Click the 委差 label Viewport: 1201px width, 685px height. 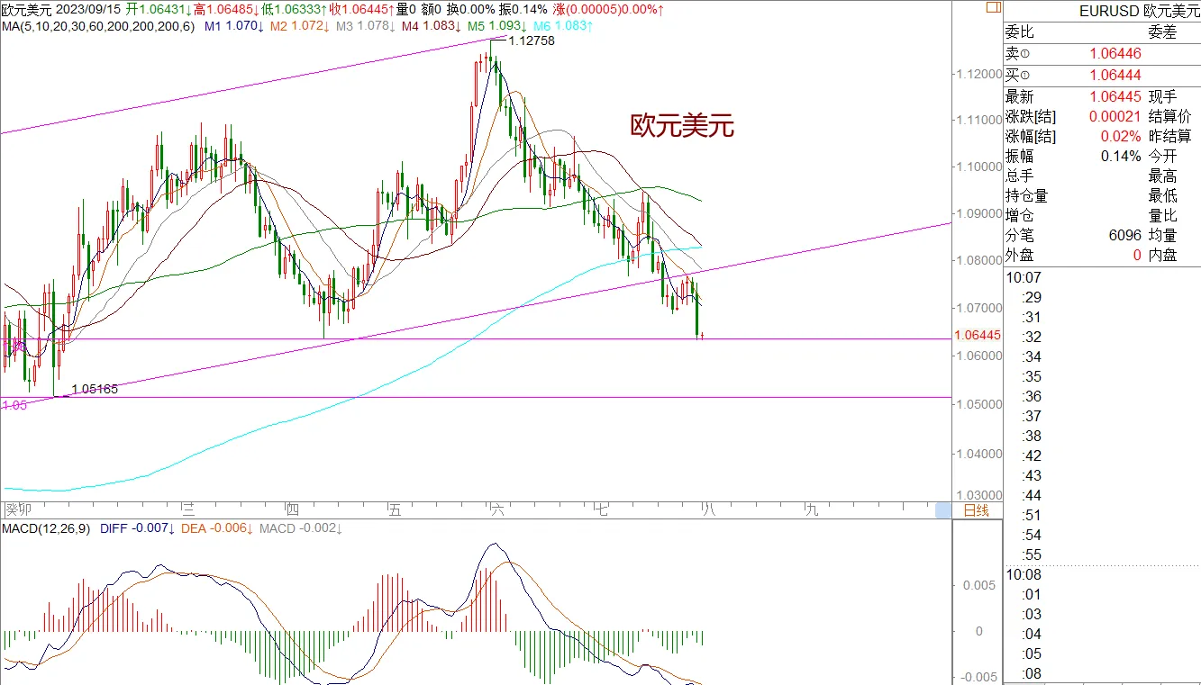1164,32
